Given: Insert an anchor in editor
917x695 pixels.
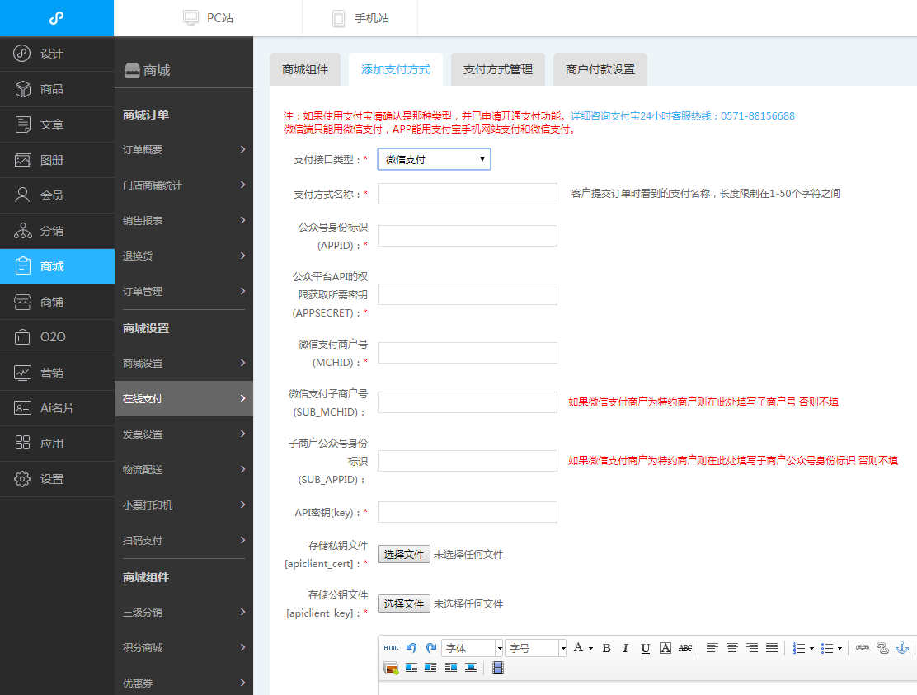Looking at the screenshot, I should tap(902, 648).
